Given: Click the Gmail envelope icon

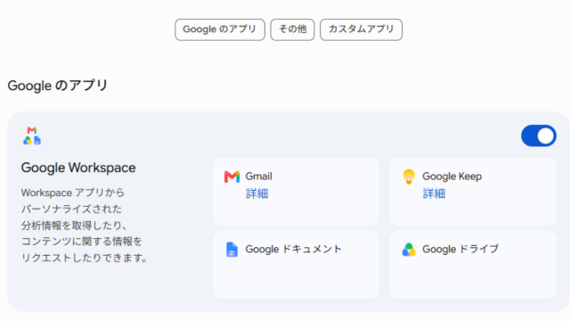Looking at the screenshot, I should (x=232, y=177).
